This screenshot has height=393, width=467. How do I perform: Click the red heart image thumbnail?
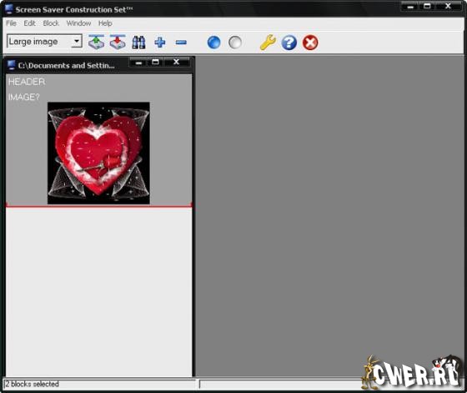98,154
